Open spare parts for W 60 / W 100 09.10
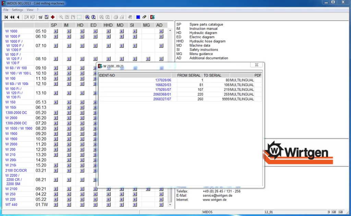This screenshot has height=216, width=351. click(x=56, y=68)
